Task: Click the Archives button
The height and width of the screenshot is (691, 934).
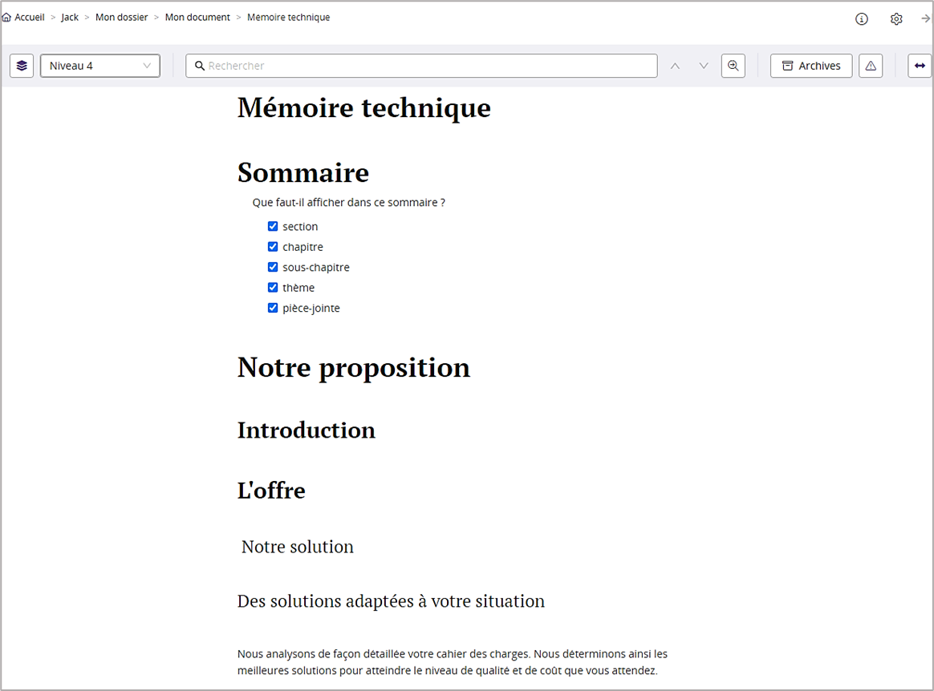Action: tap(810, 66)
